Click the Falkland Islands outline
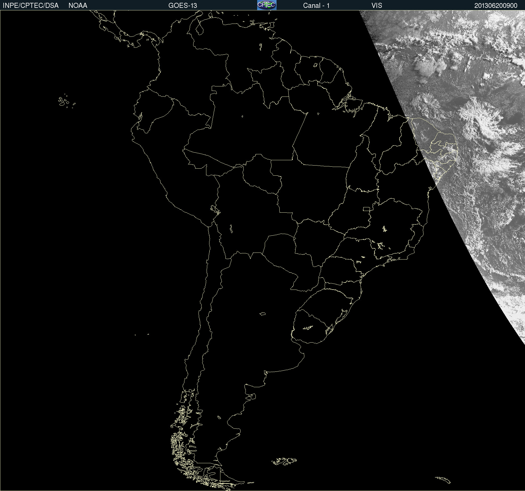Image resolution: width=525 pixels, height=491 pixels. point(284,461)
